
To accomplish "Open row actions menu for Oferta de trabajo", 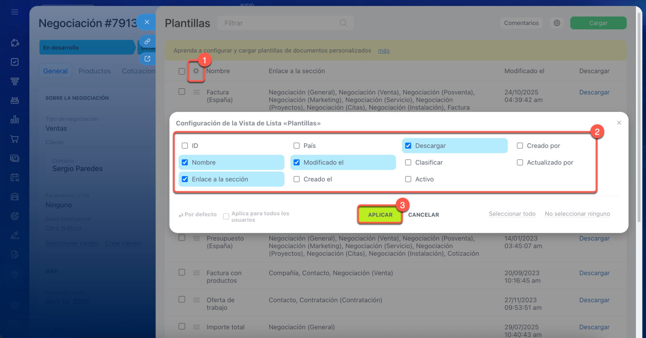I will click(196, 300).
